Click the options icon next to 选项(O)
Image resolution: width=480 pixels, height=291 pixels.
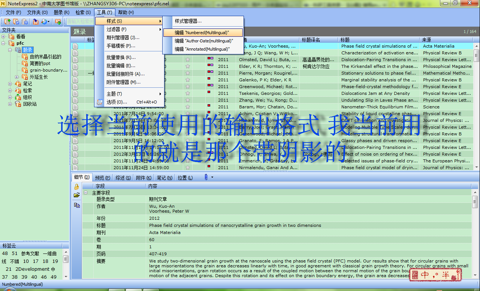(100, 102)
